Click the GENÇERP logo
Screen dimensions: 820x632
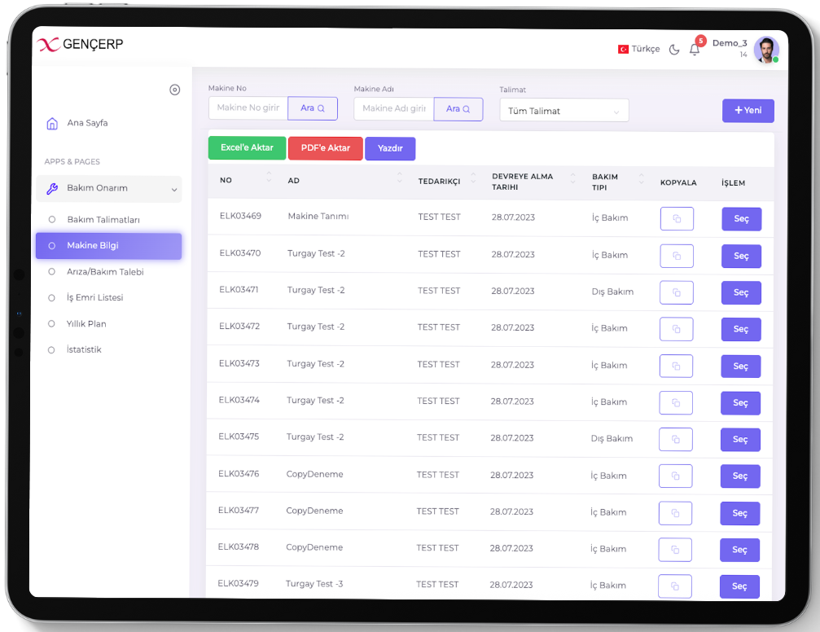[80, 45]
